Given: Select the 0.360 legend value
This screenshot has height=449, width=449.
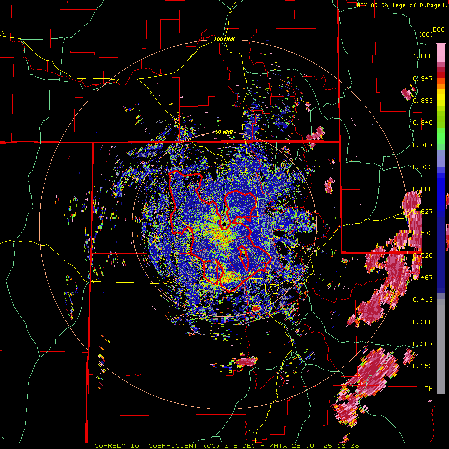Looking at the screenshot, I should click(423, 322).
